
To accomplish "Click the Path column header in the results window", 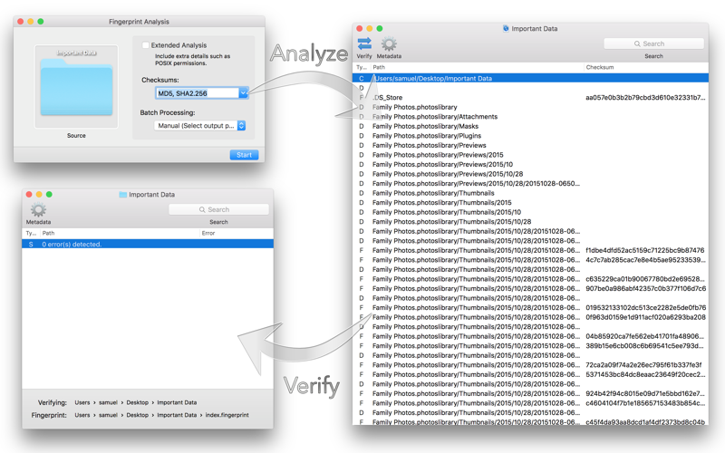I will (x=121, y=233).
